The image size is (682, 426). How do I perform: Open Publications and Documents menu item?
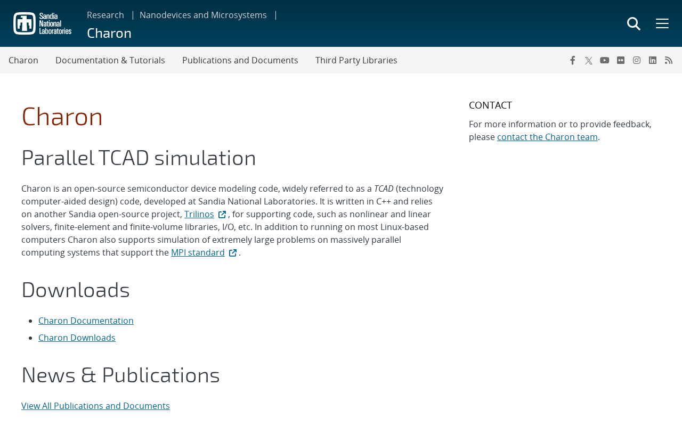pos(240,60)
